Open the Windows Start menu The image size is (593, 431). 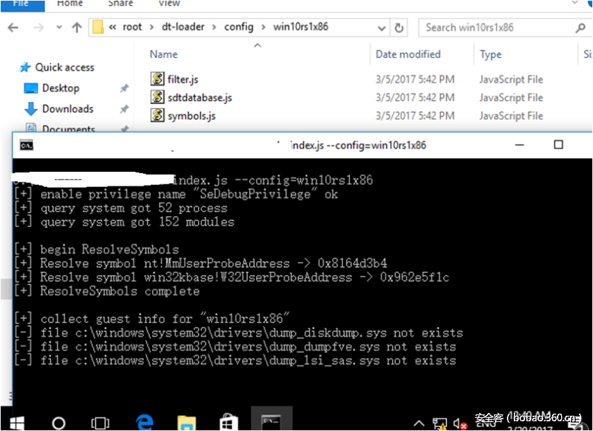17,423
